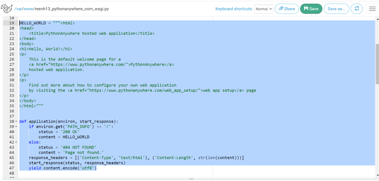Viewport: 379px width, 181px height.
Task: Click the refresh icon button
Action: point(356,9)
